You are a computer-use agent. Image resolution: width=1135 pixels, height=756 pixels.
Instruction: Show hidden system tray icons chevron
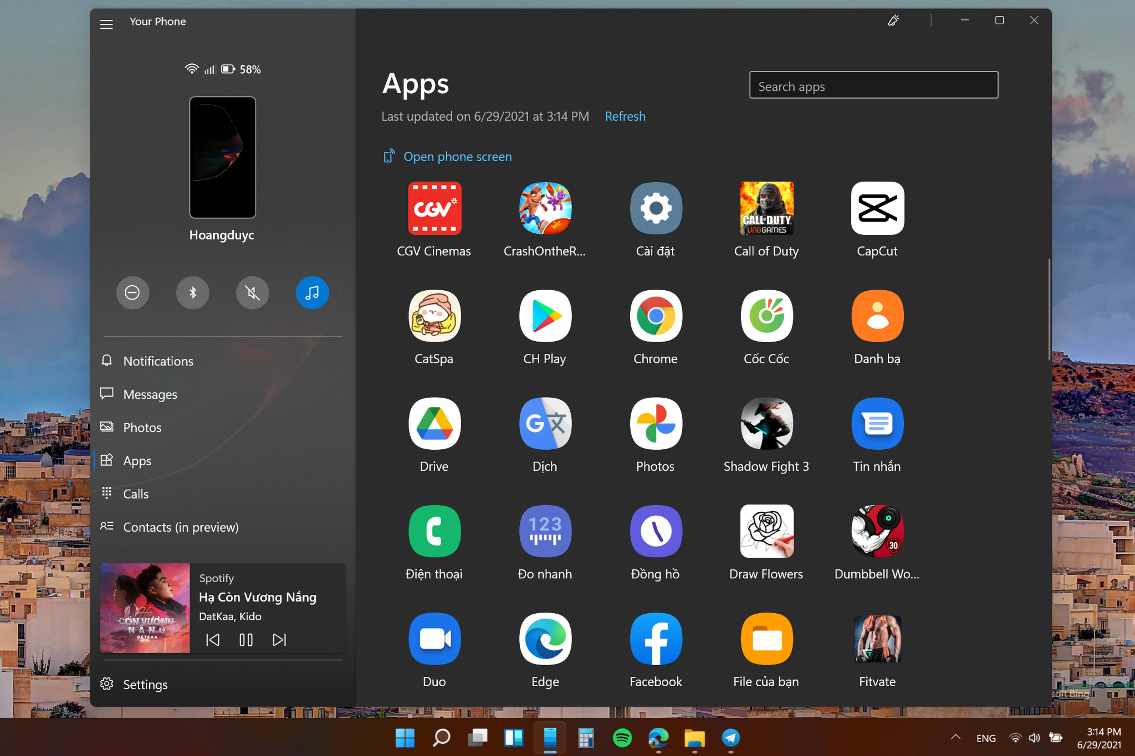[x=955, y=737]
